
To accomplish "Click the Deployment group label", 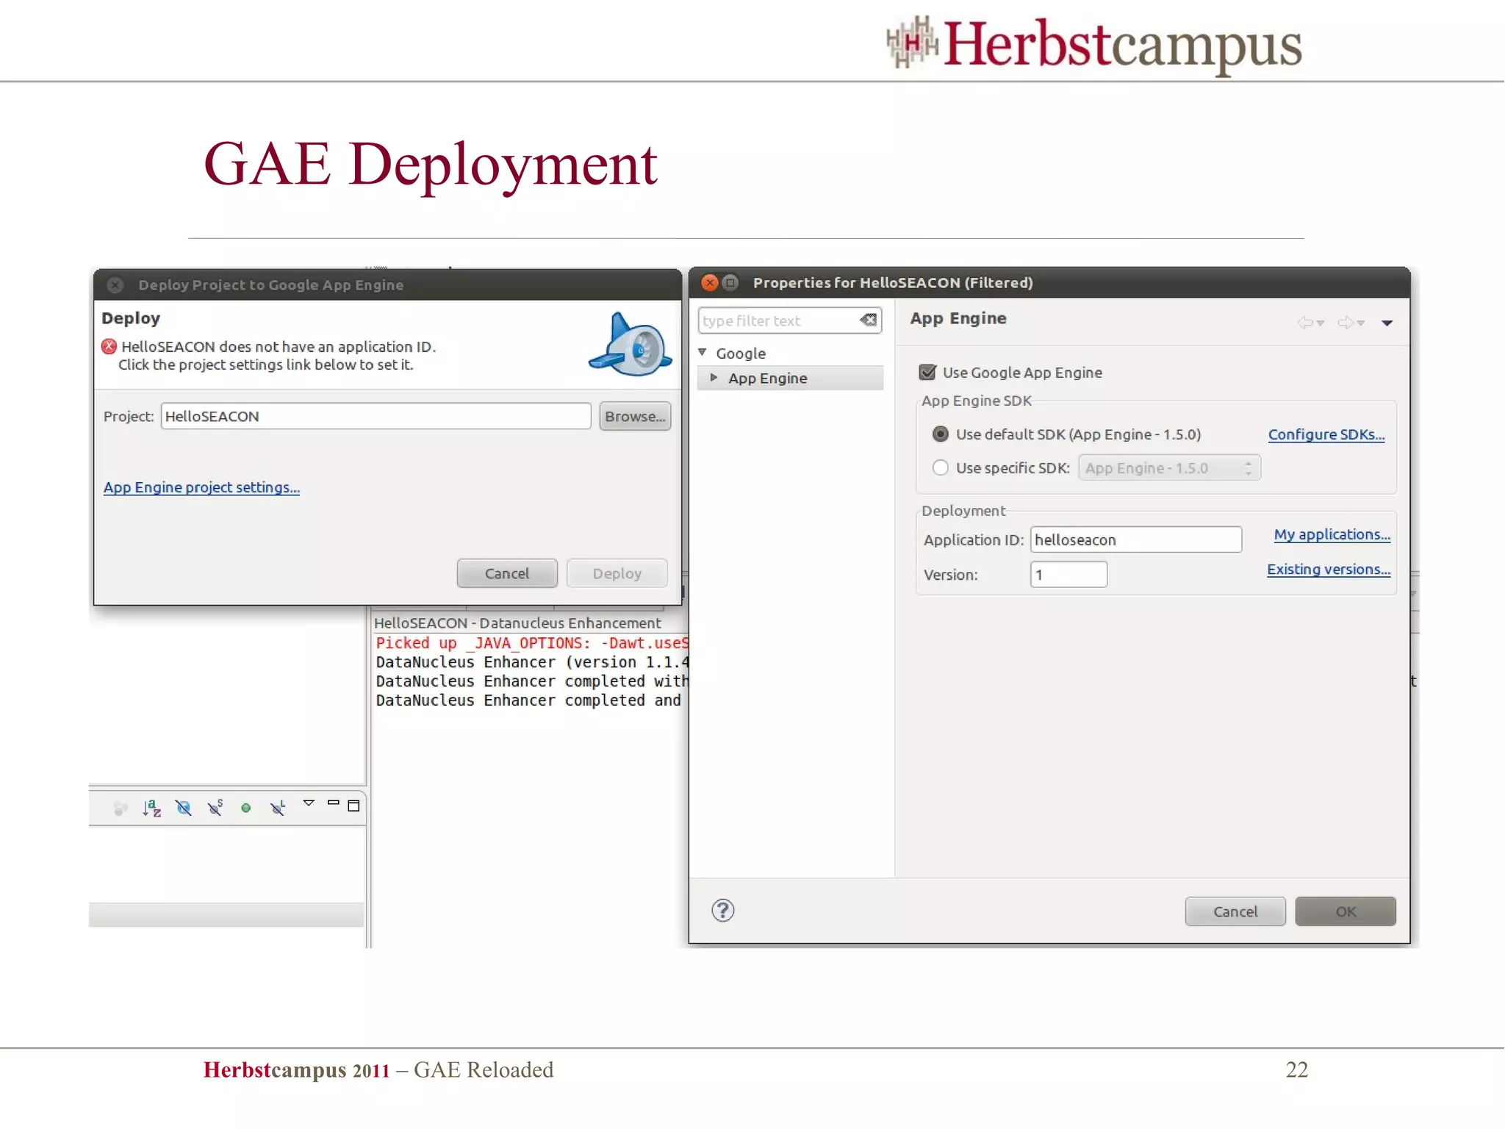I will pos(963,510).
